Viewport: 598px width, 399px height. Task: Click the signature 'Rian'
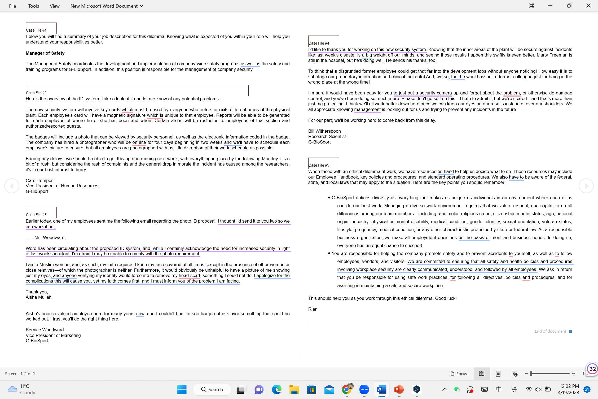pos(313,309)
